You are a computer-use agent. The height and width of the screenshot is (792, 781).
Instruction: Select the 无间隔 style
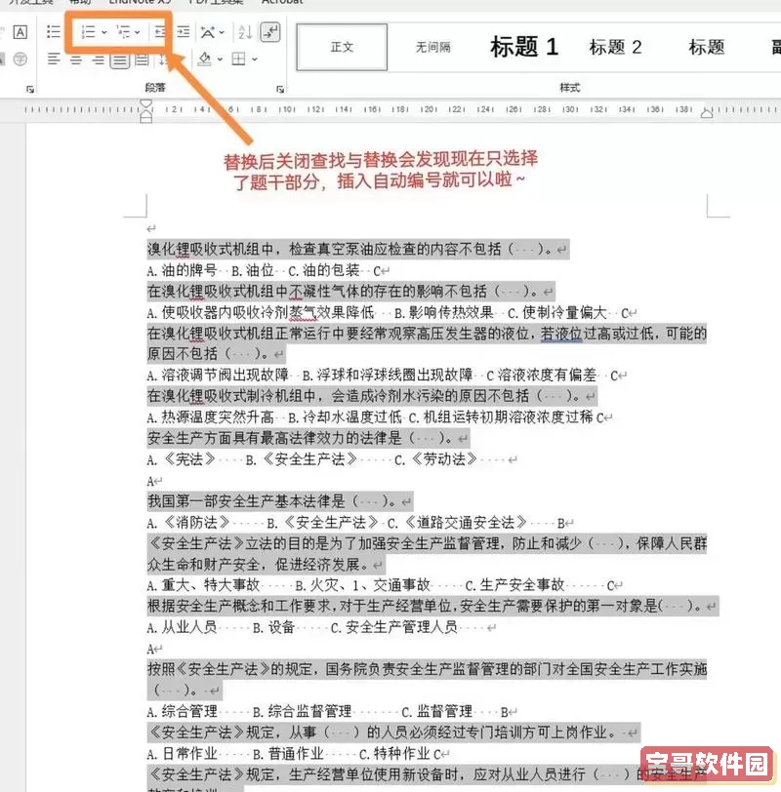432,47
